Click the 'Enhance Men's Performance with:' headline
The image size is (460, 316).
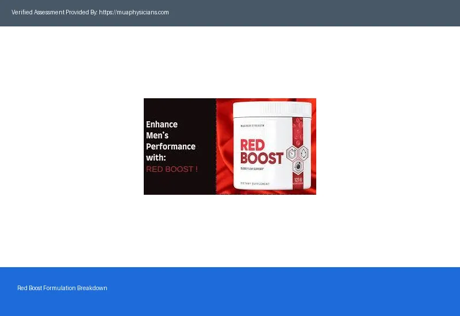pos(171,141)
